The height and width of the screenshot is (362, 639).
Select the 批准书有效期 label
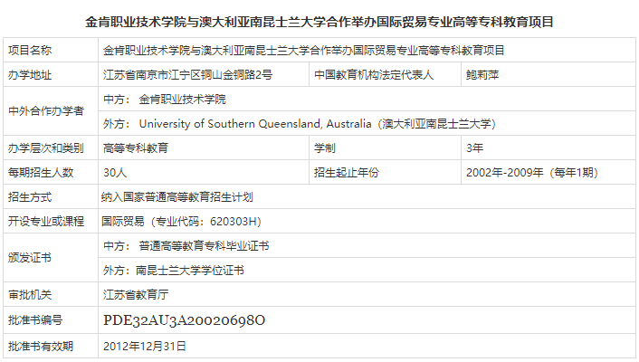(41, 346)
